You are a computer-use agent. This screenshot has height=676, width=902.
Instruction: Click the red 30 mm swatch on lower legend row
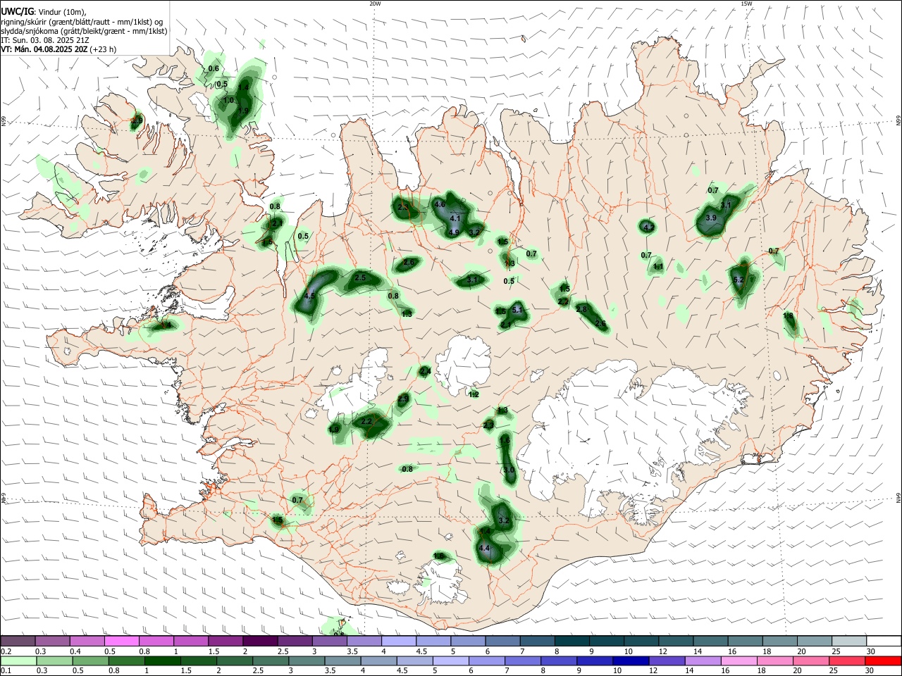pyautogui.click(x=883, y=661)
